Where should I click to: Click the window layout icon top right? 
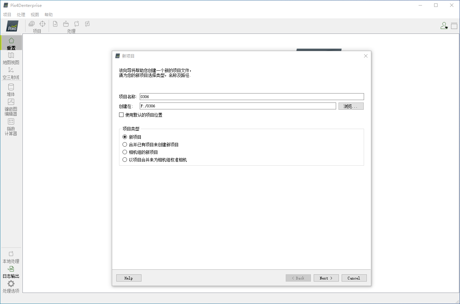[454, 26]
